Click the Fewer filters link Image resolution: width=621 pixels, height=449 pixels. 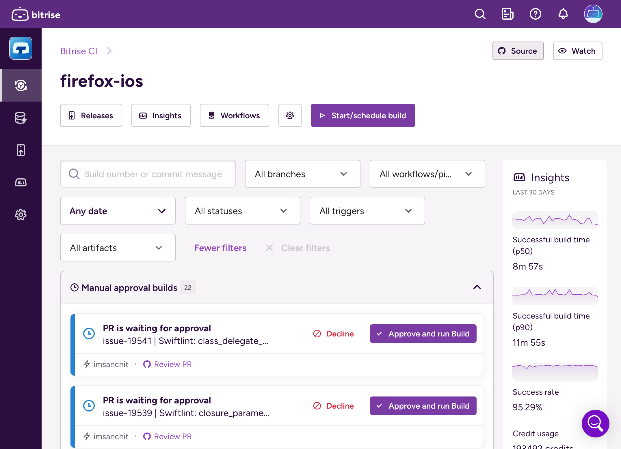tap(220, 248)
